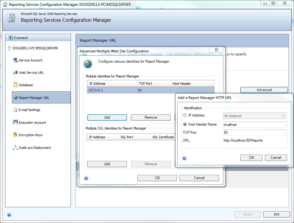Viewport: 294px width, 223px height.
Task: Click the Host Header Name field containing localhost
Action: [254, 125]
